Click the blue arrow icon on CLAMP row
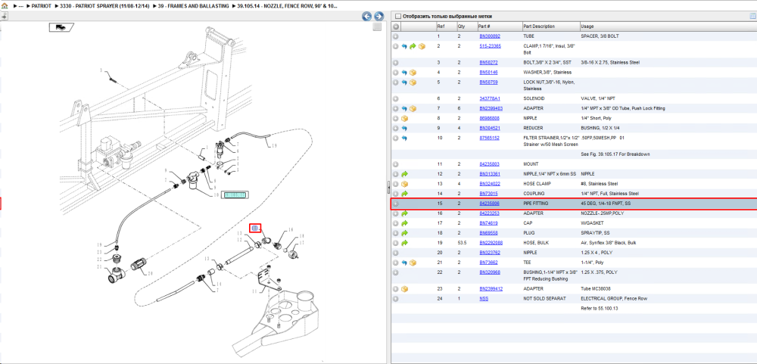The width and height of the screenshot is (757, 364). tap(404, 46)
